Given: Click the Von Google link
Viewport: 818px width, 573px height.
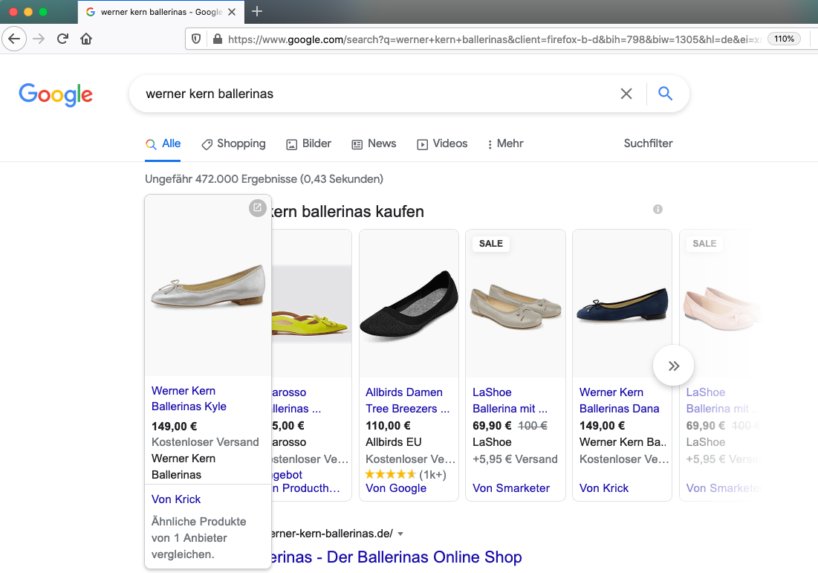Looking at the screenshot, I should pyautogui.click(x=396, y=488).
